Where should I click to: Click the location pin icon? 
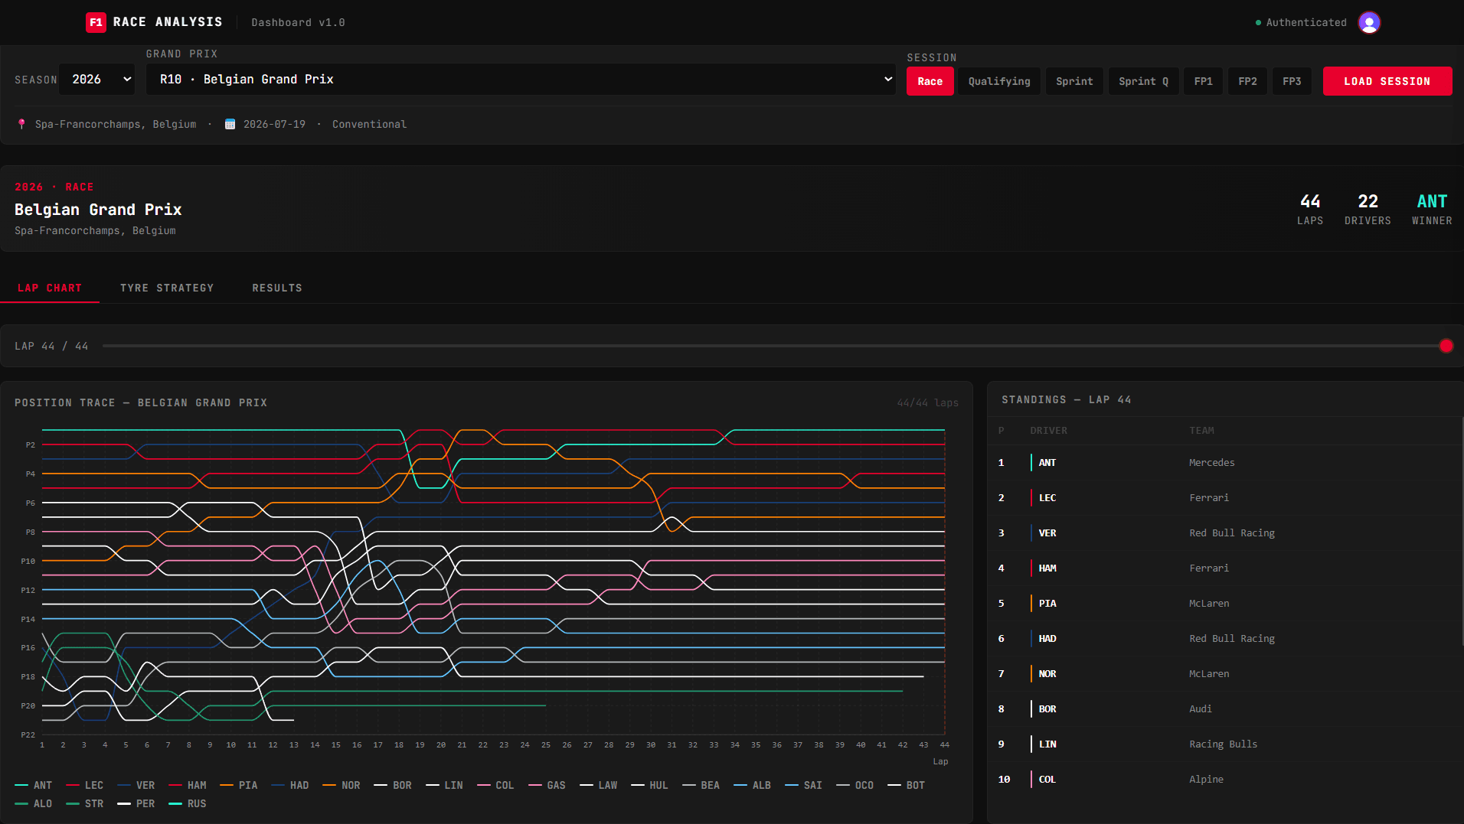point(21,124)
